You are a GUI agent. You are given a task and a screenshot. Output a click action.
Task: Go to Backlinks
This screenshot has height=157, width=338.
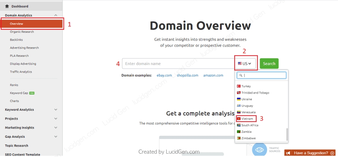(16, 40)
